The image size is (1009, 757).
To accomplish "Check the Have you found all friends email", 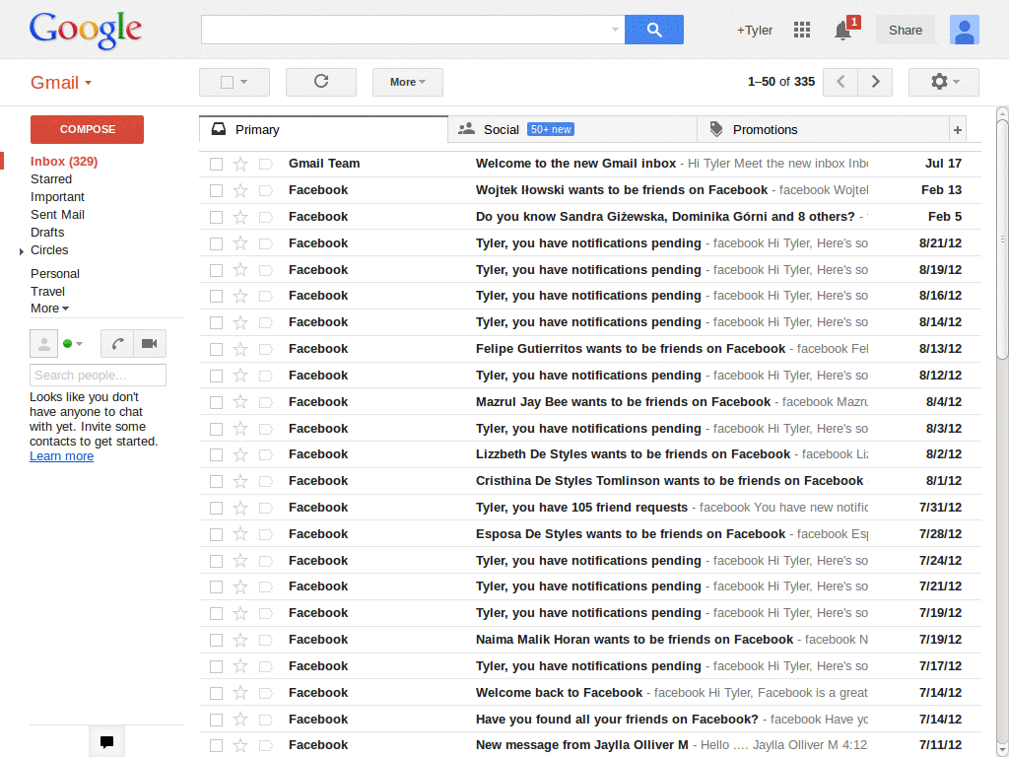I will (216, 720).
